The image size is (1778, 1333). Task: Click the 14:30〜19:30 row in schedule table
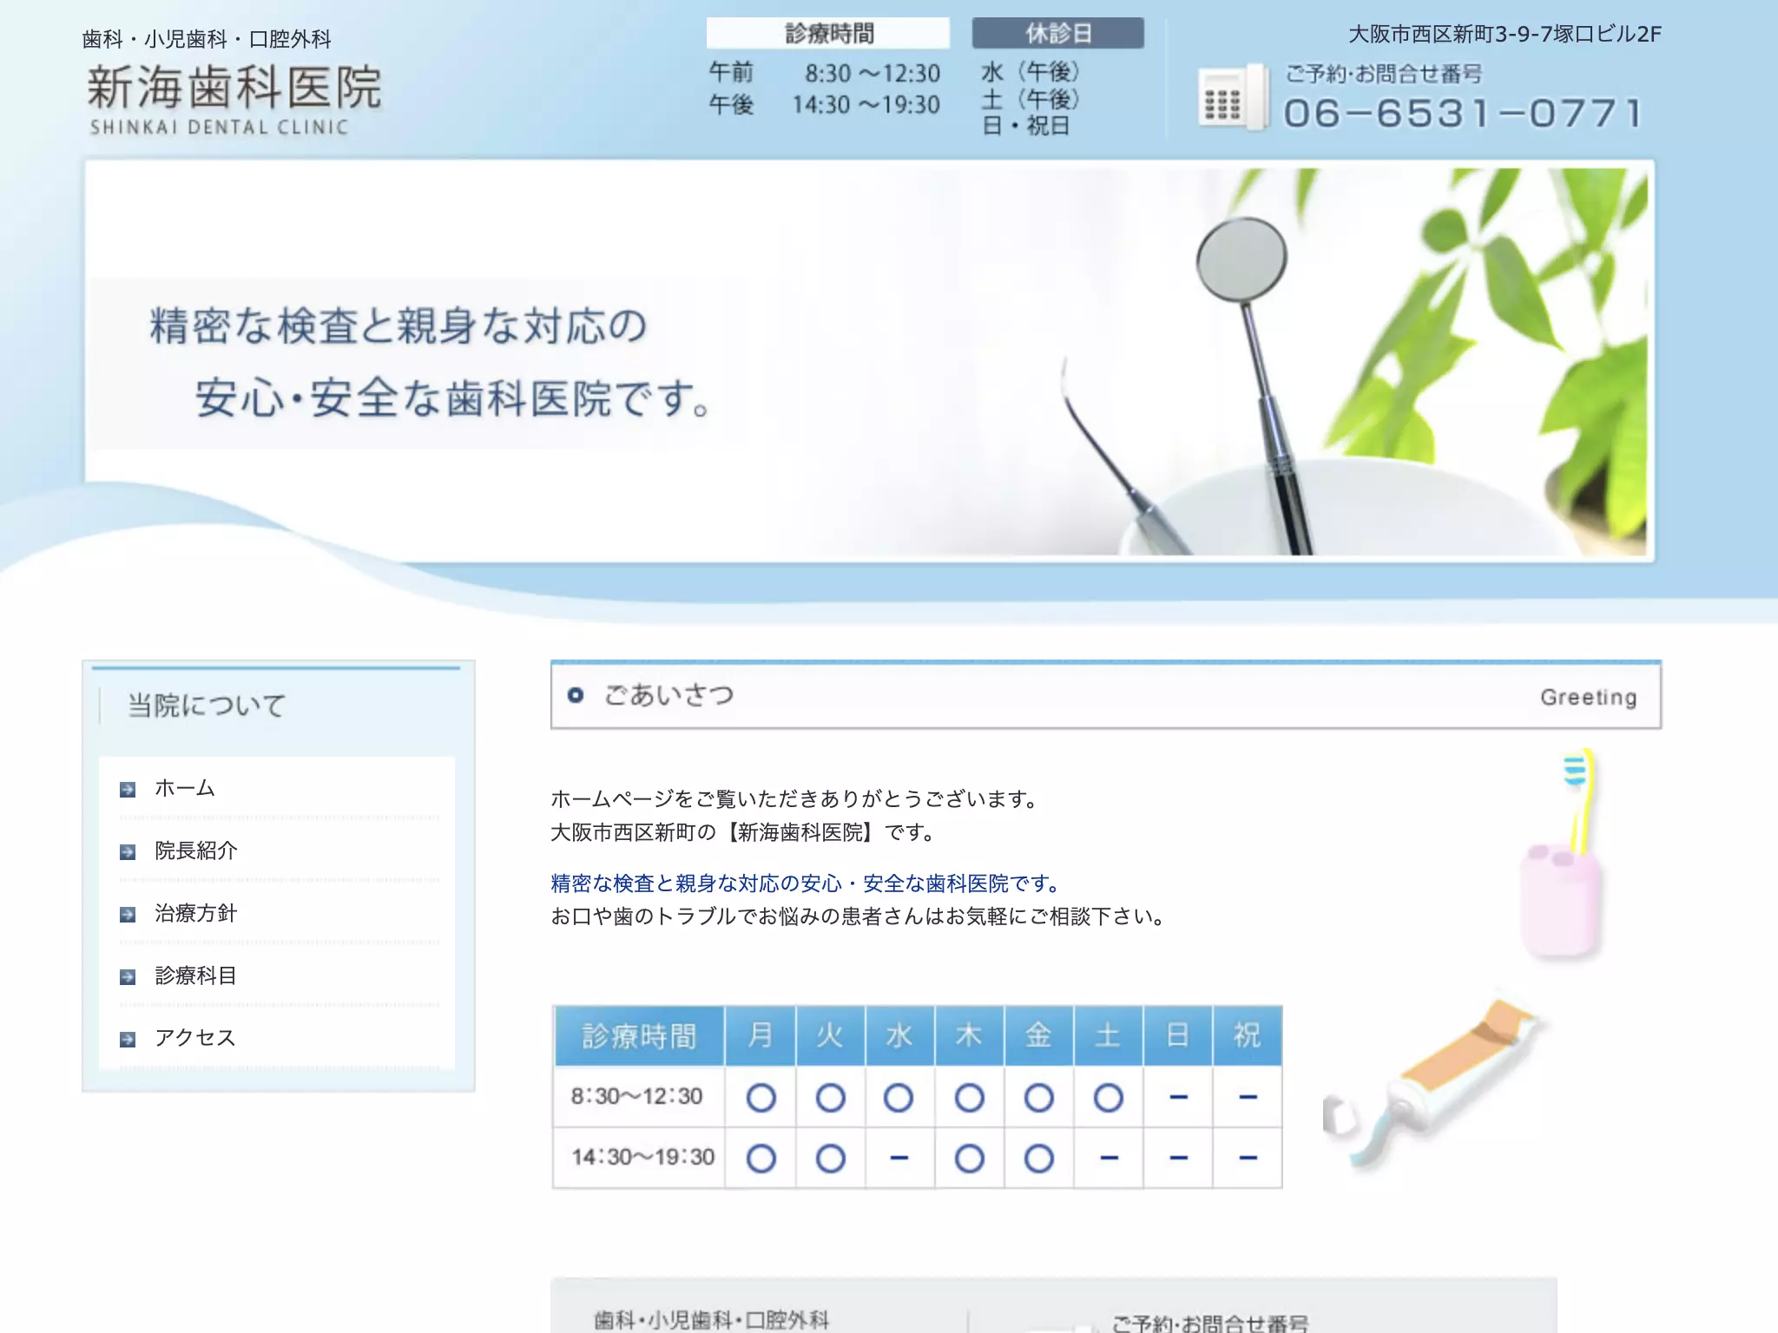point(918,1158)
